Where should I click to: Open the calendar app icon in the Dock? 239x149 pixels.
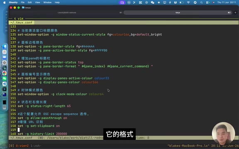pyautogui.click(x=5, y=52)
